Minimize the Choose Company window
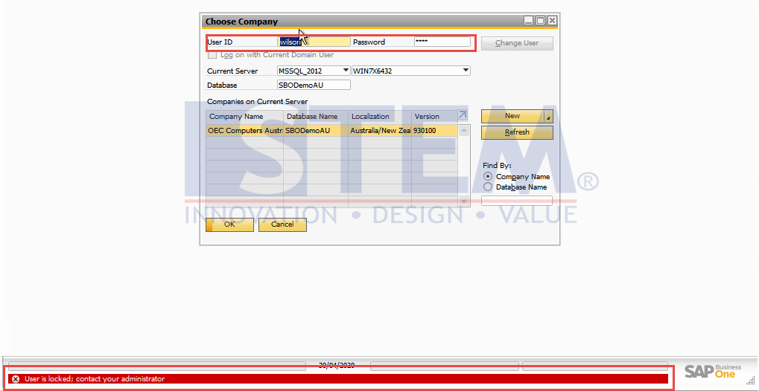This screenshot has width=759, height=391. coord(529,21)
